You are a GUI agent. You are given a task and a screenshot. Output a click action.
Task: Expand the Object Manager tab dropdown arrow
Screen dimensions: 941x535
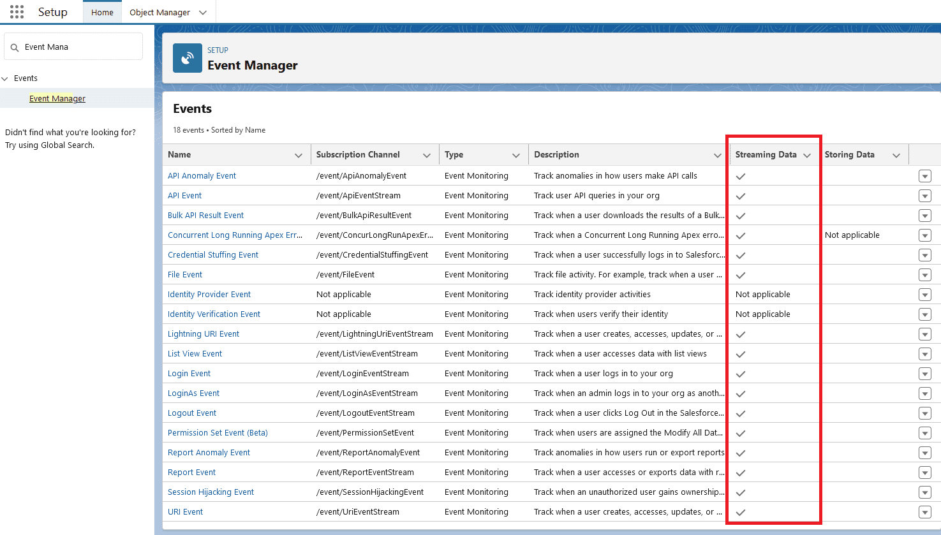[x=203, y=13]
